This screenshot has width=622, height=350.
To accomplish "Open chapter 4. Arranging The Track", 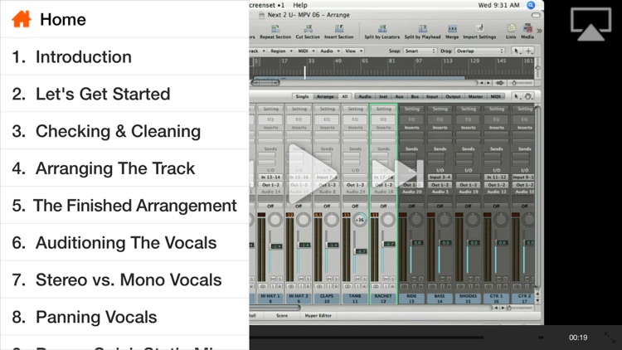I will coord(124,168).
